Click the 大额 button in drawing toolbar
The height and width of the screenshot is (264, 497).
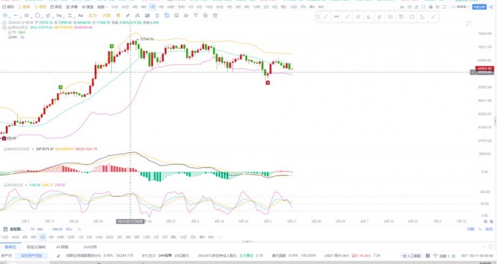(107, 15)
